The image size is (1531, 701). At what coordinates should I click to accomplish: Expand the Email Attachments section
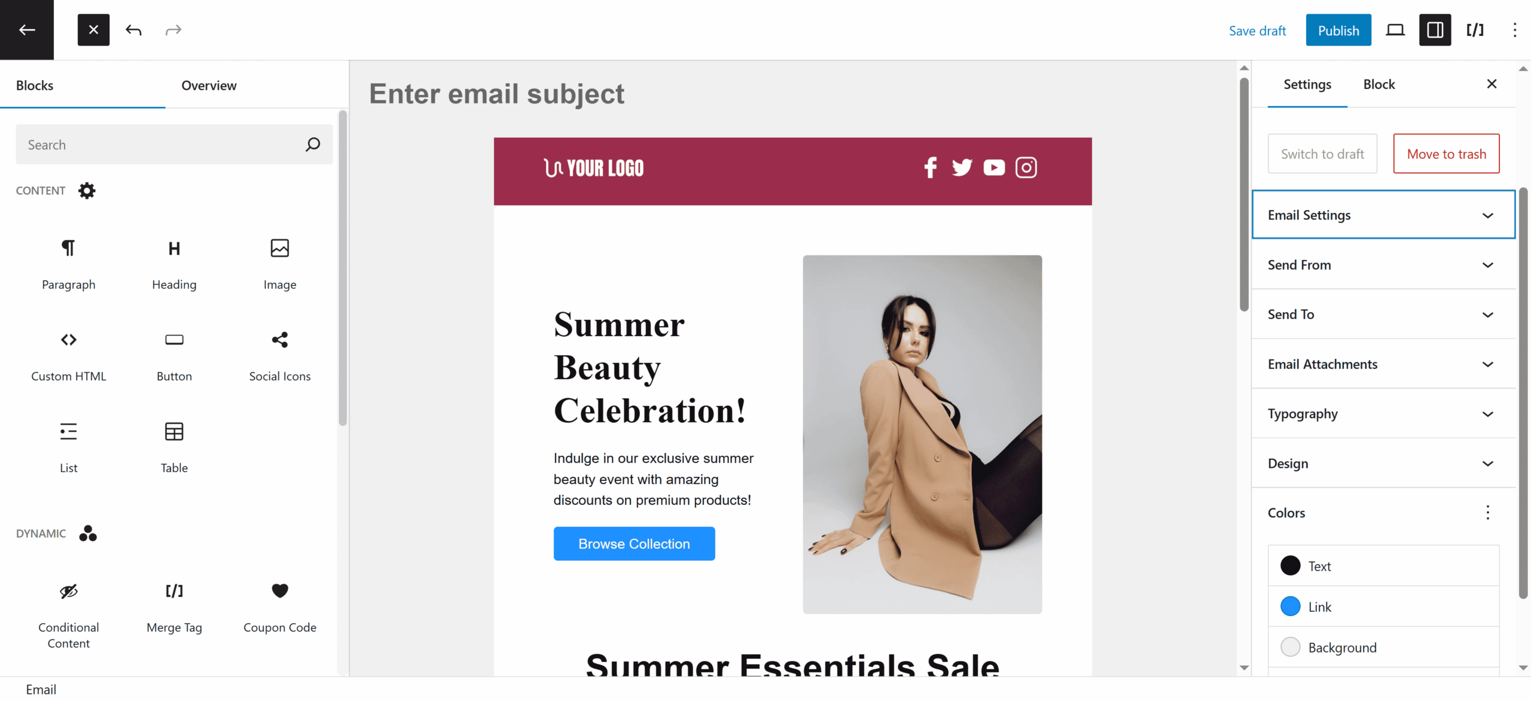(1383, 364)
